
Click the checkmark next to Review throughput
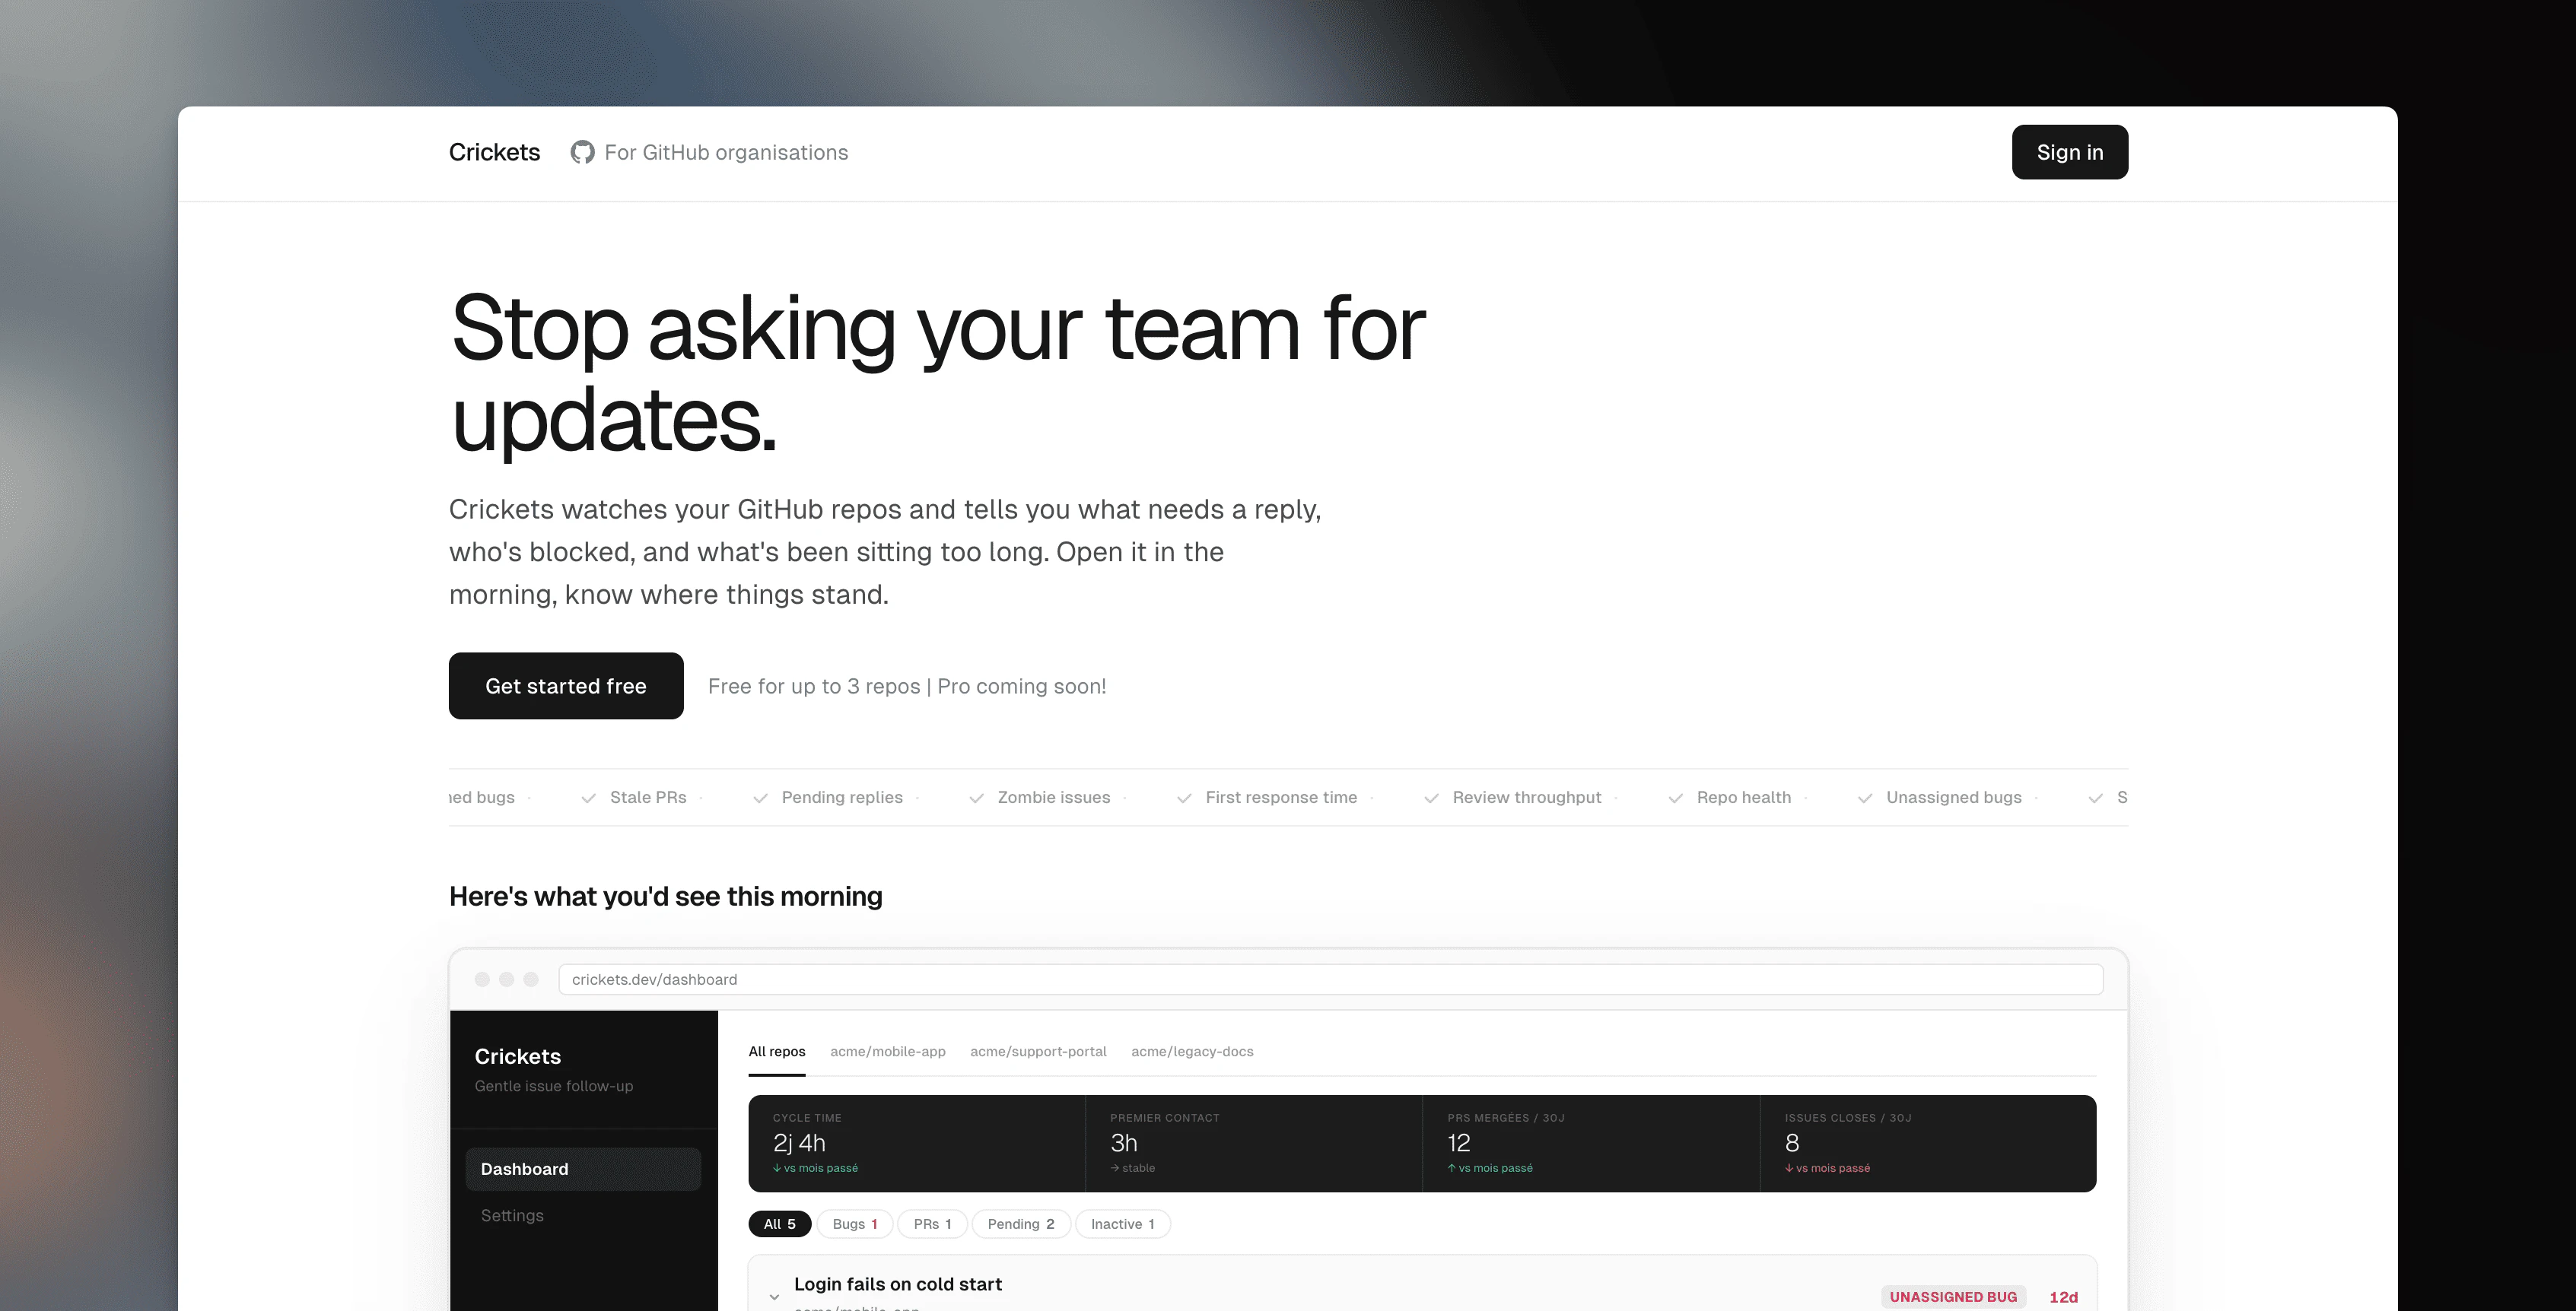(1431, 798)
